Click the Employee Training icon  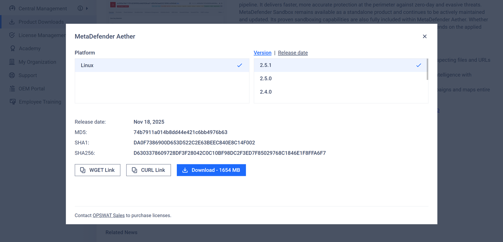pos(12,102)
